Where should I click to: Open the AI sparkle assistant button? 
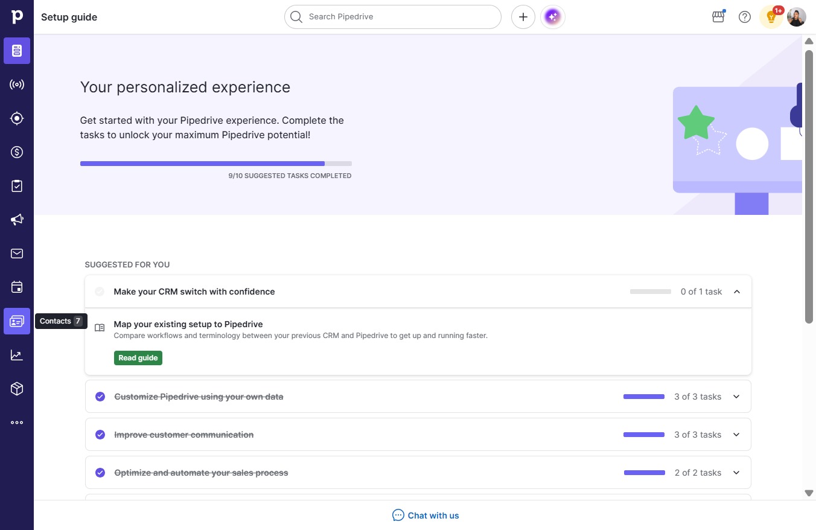pos(553,17)
